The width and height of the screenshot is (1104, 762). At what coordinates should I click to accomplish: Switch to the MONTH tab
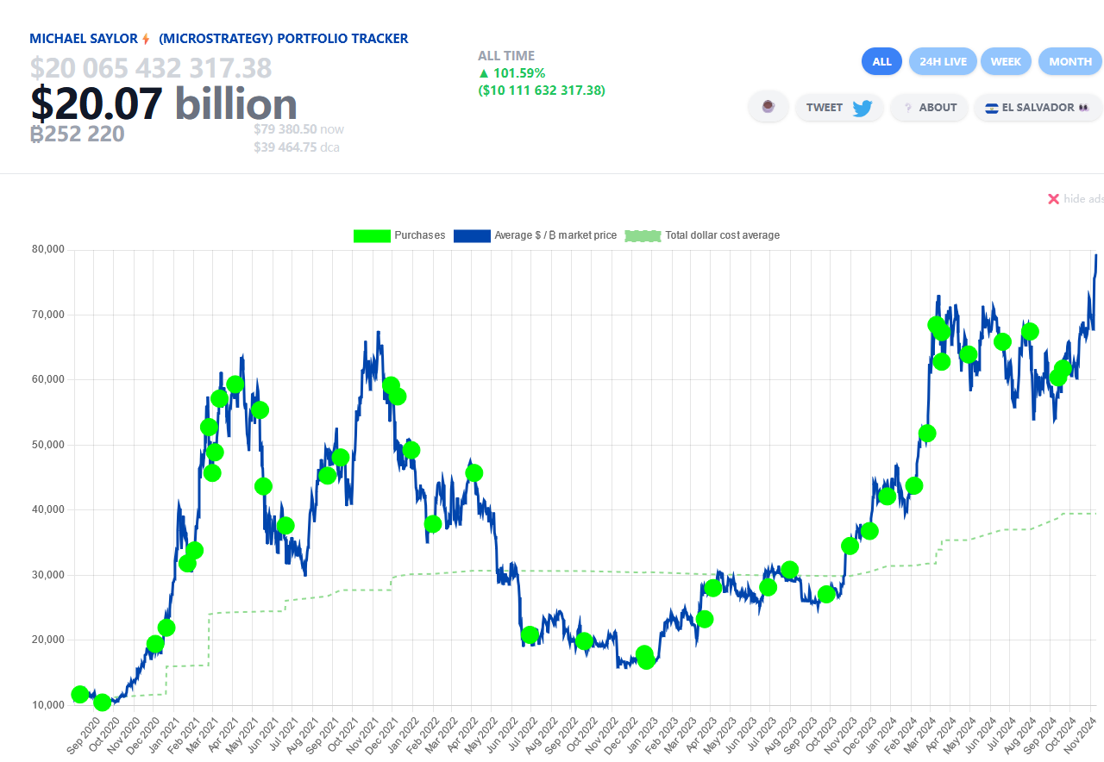pyautogui.click(x=1070, y=61)
